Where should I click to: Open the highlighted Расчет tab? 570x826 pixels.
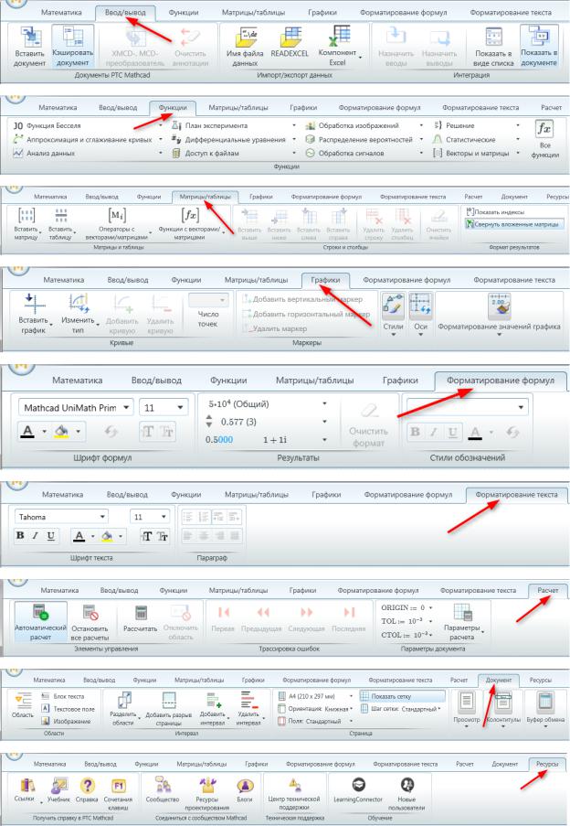[x=548, y=591]
